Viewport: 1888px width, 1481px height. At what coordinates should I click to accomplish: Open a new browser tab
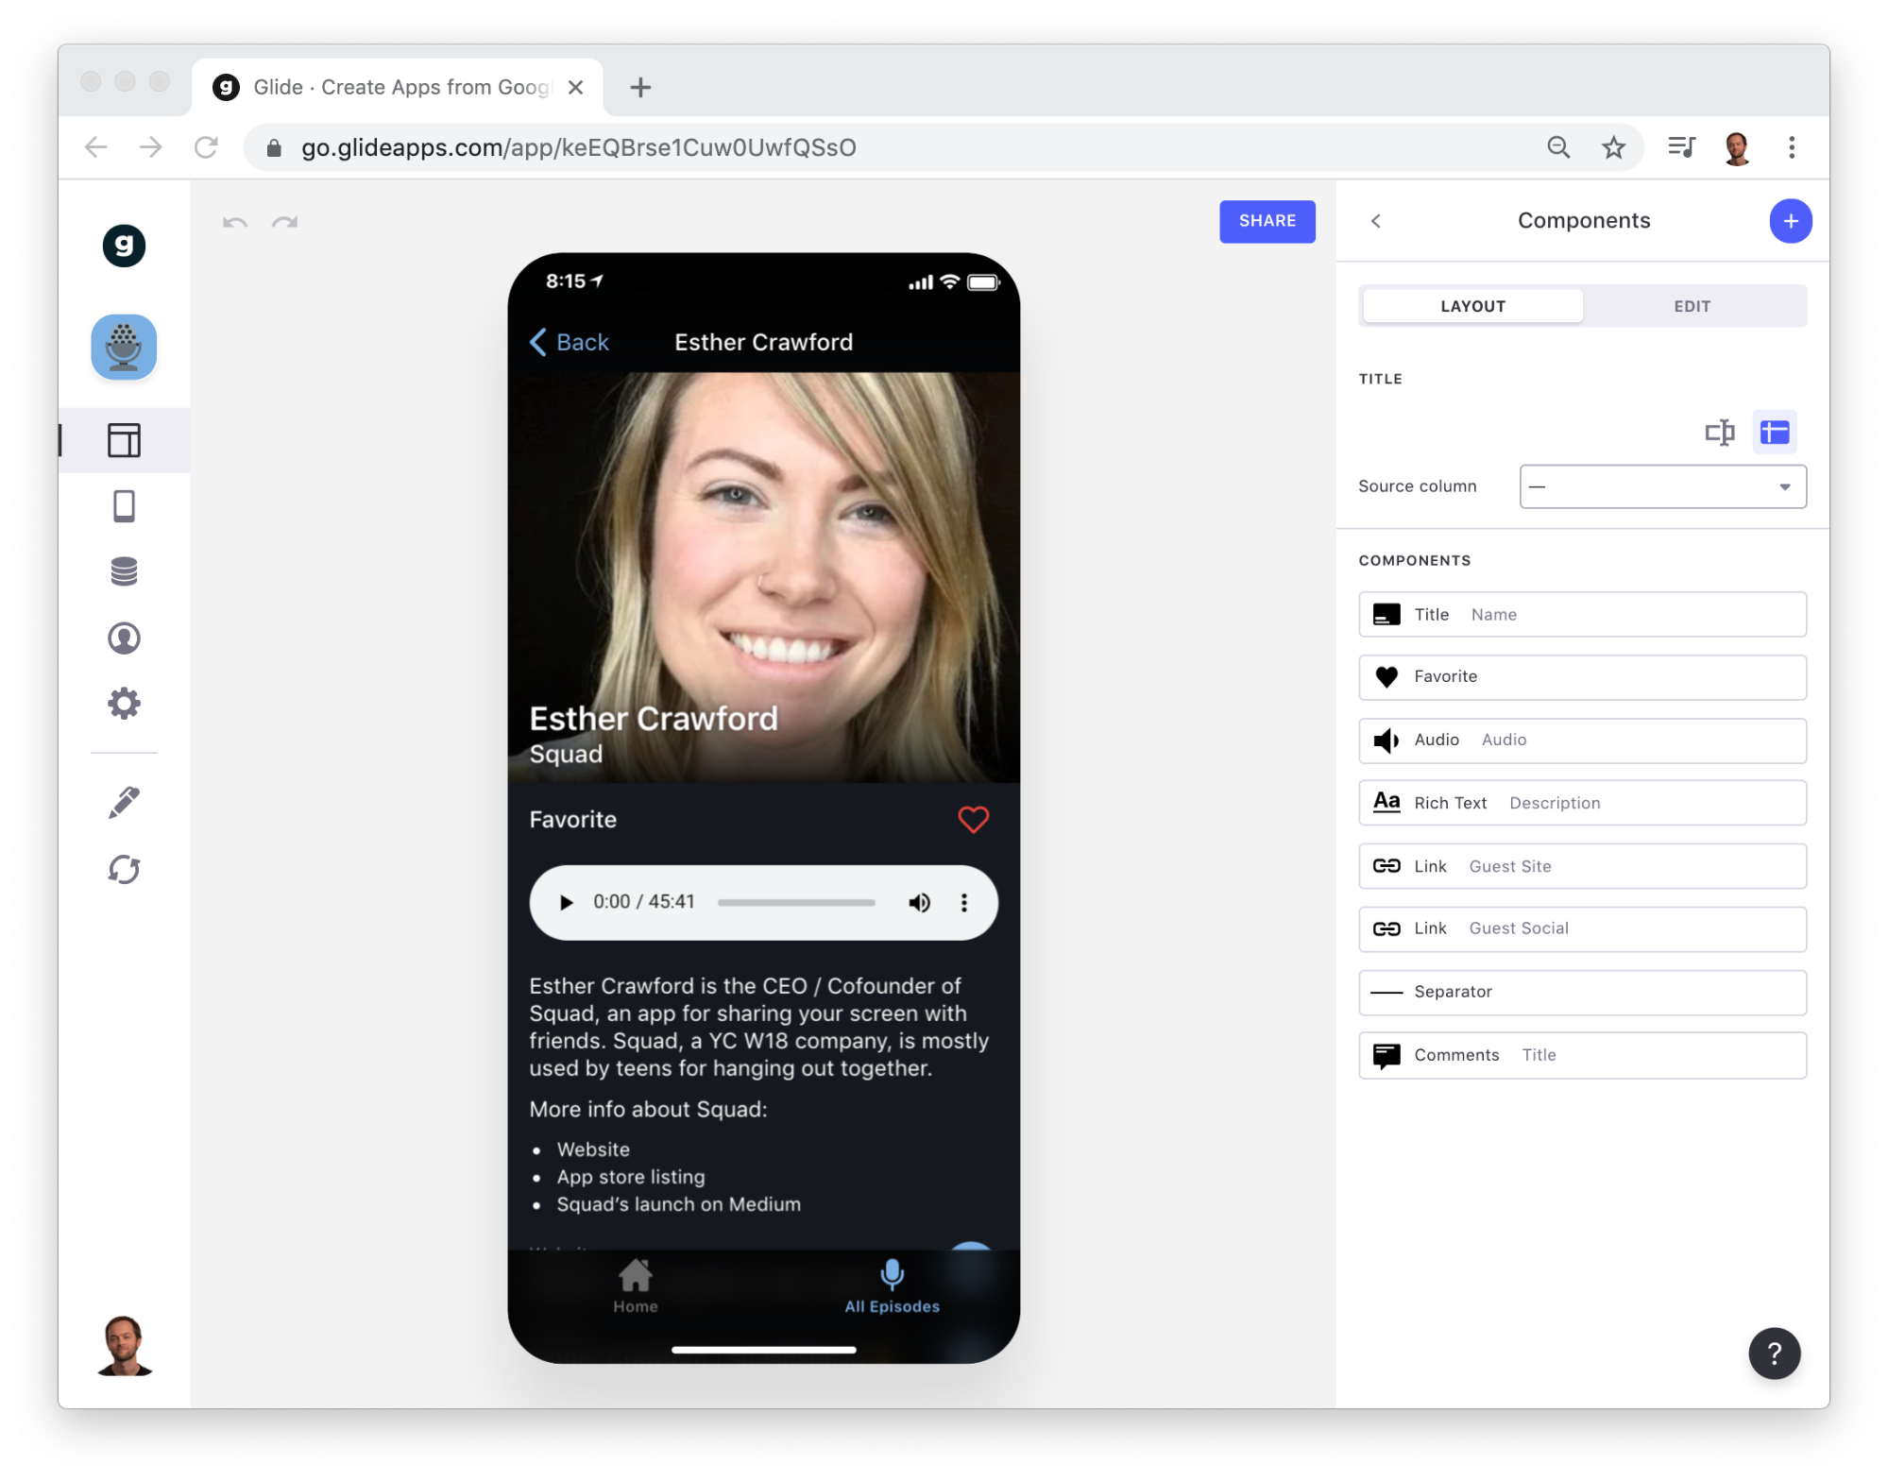tap(640, 88)
